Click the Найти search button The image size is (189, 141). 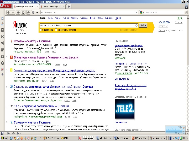[143, 26]
